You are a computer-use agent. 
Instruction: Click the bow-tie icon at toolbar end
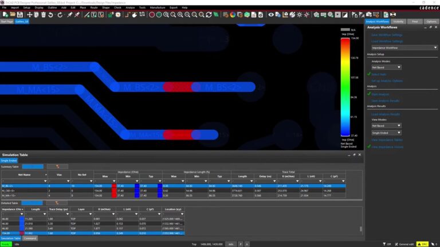tap(393, 14)
